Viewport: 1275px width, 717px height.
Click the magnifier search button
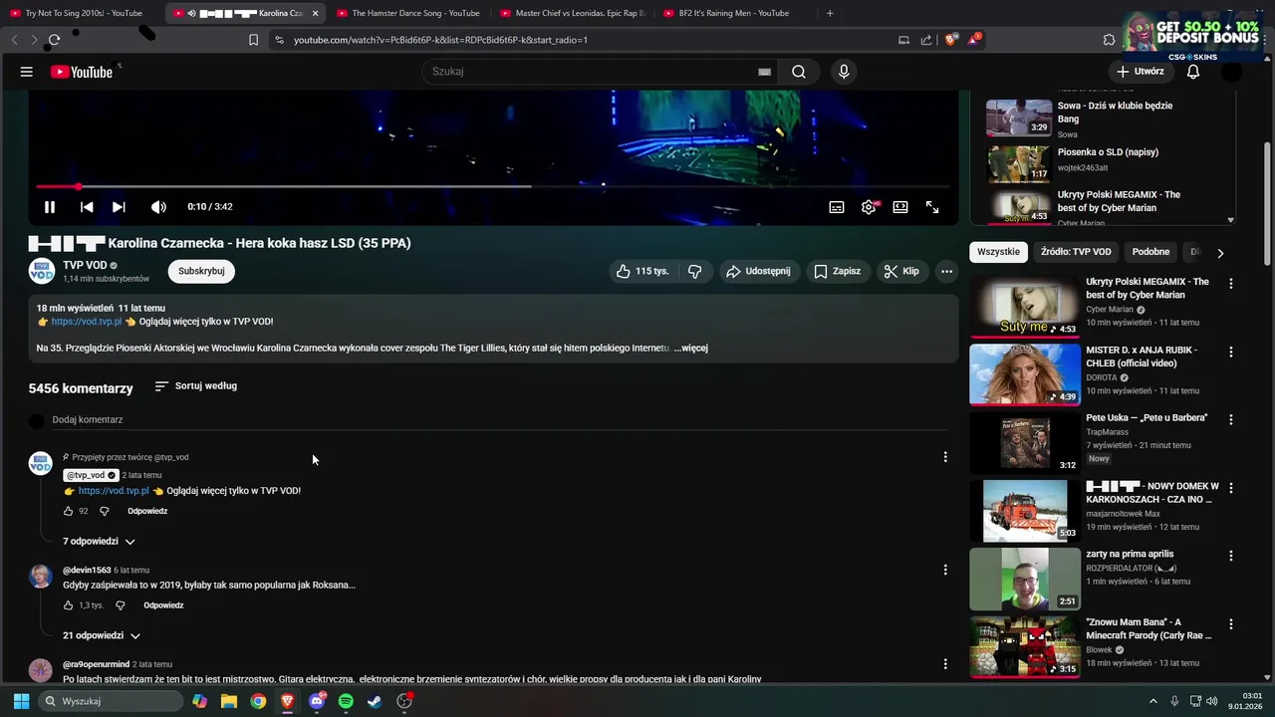click(x=799, y=72)
